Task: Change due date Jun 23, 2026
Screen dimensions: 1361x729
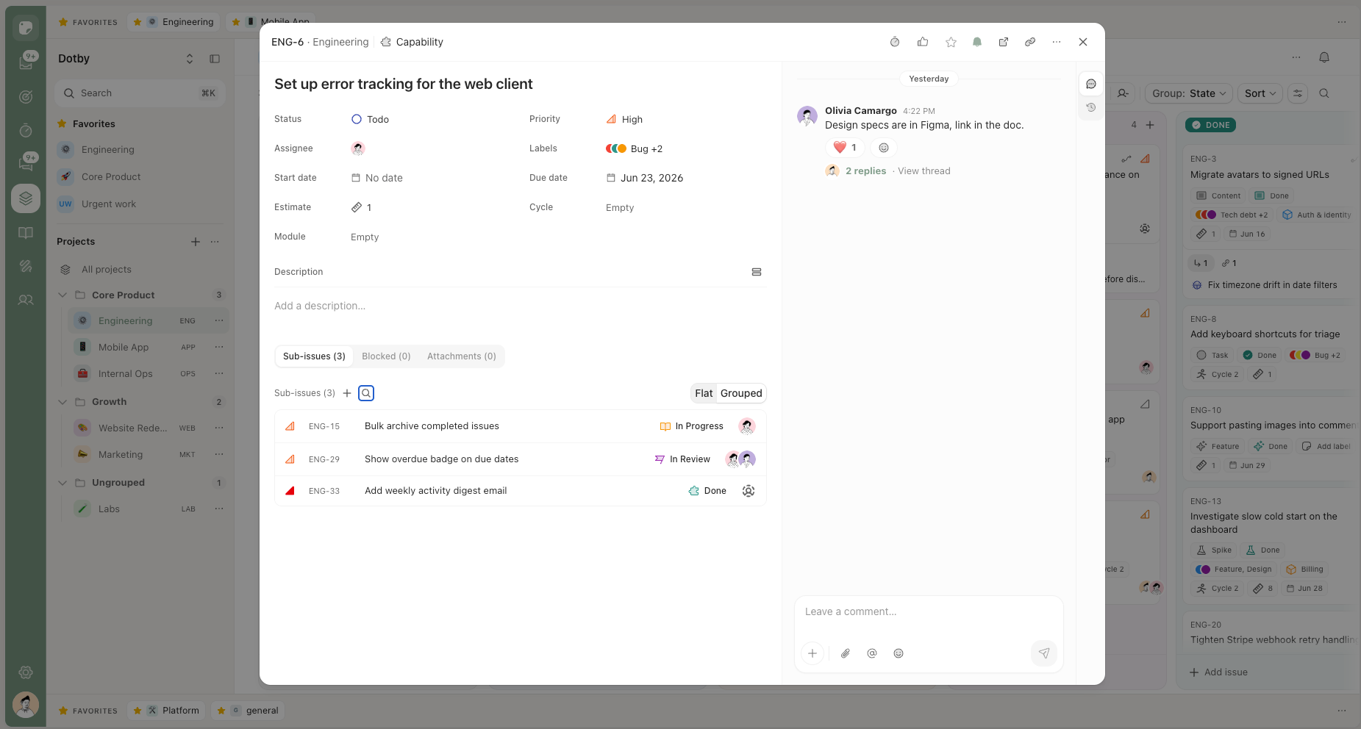Action: click(644, 178)
